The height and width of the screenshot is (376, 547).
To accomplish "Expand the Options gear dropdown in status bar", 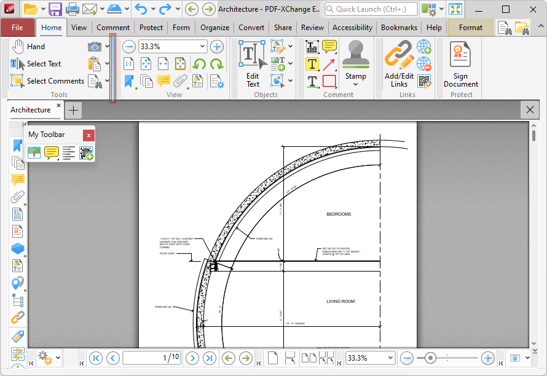I will [58, 358].
